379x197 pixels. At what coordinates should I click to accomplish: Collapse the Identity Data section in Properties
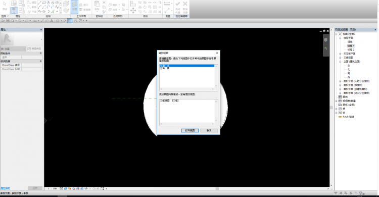tap(41, 61)
